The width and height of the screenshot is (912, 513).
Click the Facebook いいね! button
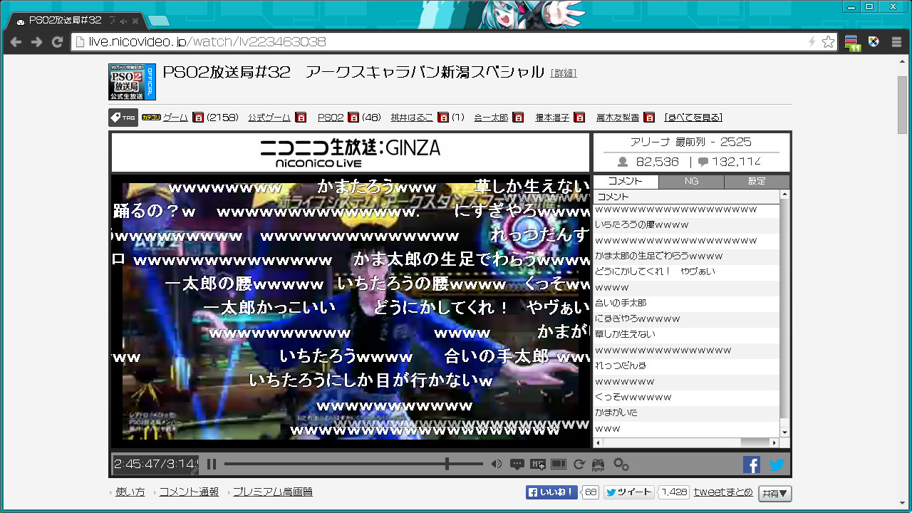point(551,492)
